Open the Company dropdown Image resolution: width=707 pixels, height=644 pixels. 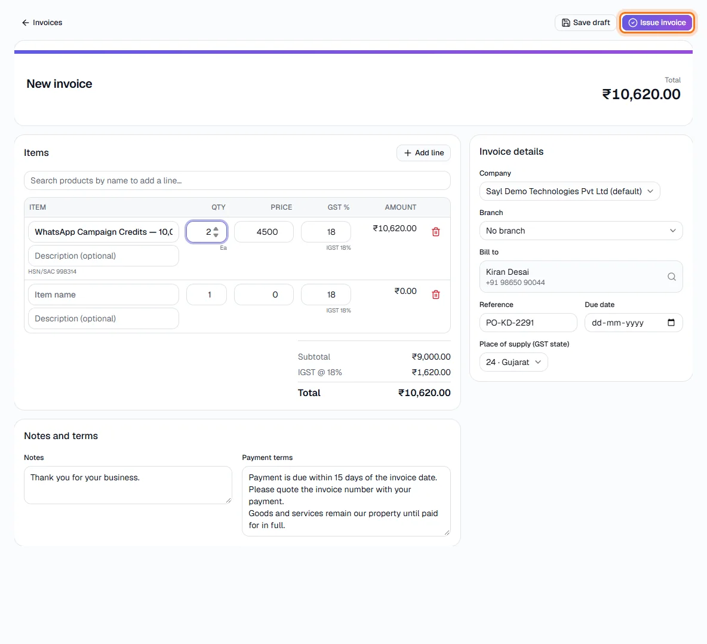click(570, 191)
